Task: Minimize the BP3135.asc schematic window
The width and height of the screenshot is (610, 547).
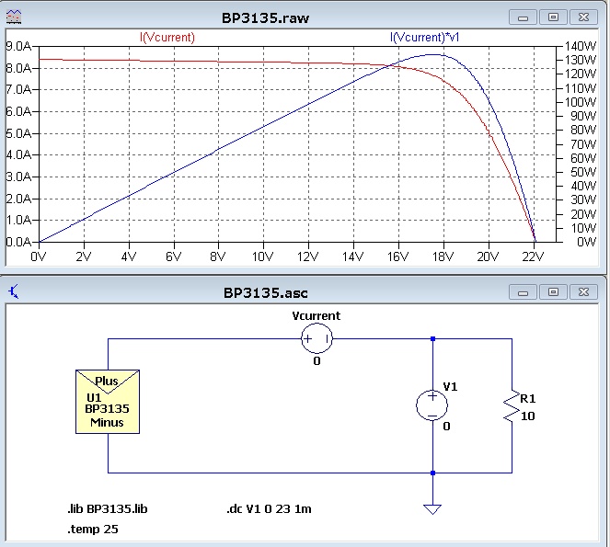Action: click(523, 292)
